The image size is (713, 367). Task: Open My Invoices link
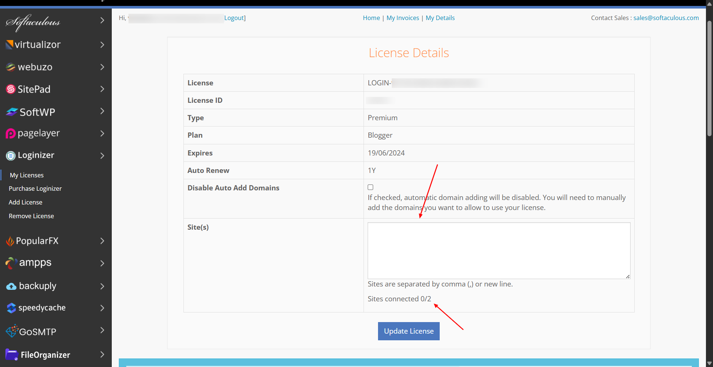tap(403, 18)
